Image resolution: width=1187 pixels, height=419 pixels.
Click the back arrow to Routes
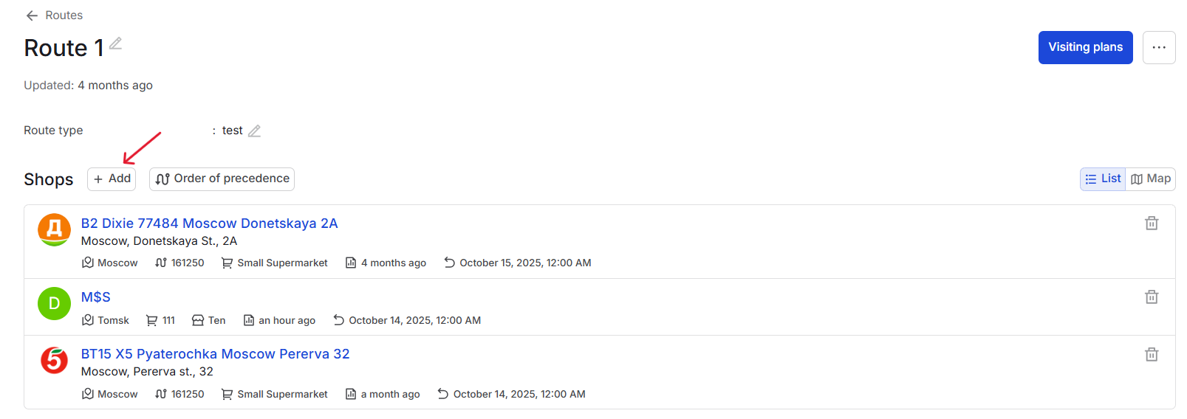[32, 15]
